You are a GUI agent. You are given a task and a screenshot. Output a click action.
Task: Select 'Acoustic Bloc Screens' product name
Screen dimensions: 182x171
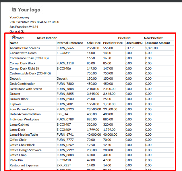pyautogui.click(x=25, y=48)
